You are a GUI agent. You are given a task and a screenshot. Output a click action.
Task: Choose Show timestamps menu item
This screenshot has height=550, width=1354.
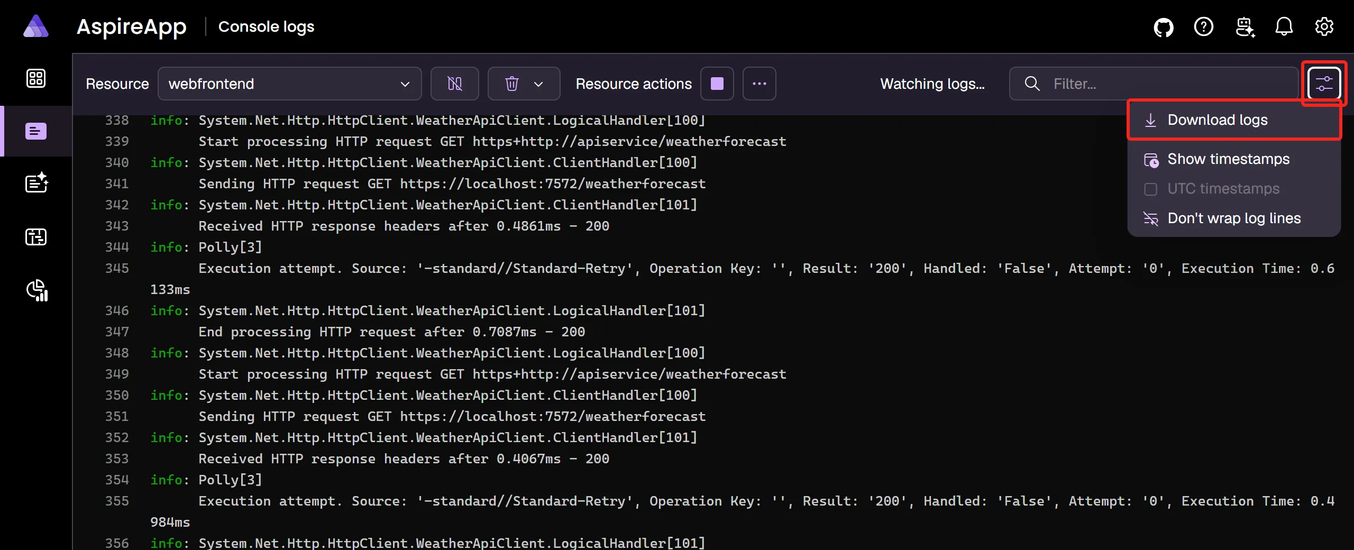click(1234, 159)
